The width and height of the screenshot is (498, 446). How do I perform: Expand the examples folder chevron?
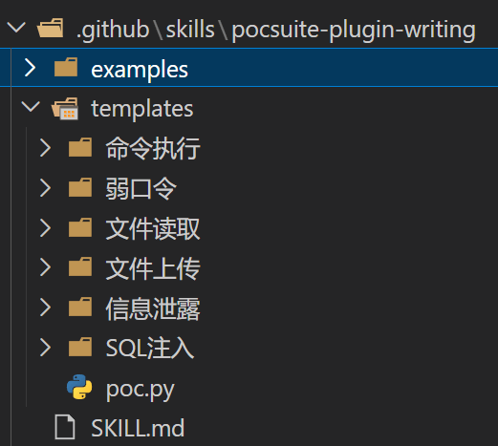click(31, 68)
